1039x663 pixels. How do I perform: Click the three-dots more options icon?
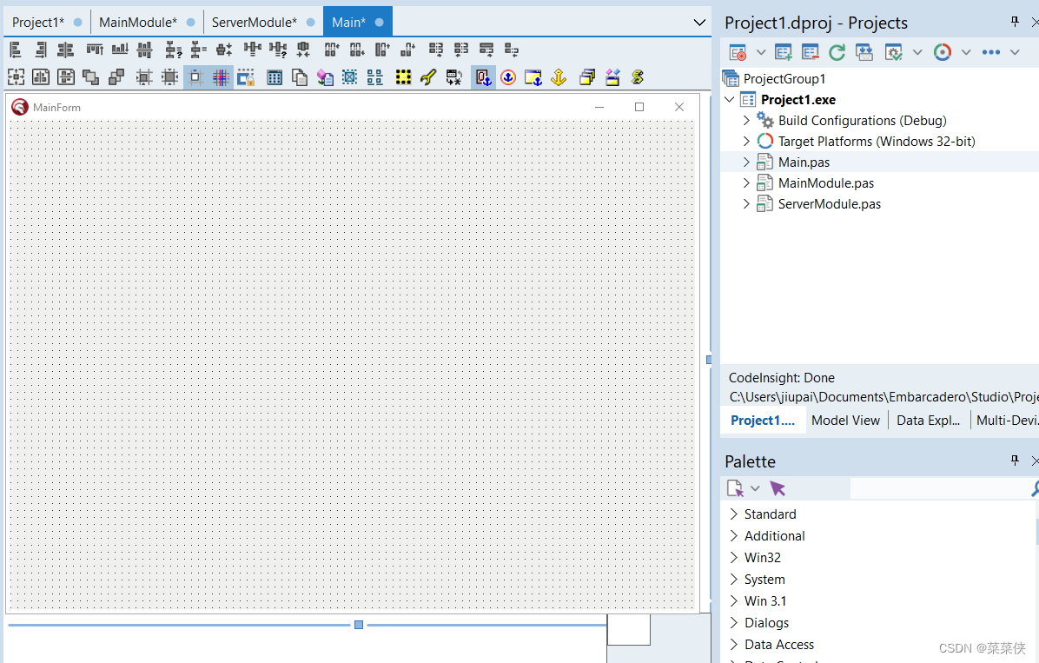coord(991,52)
